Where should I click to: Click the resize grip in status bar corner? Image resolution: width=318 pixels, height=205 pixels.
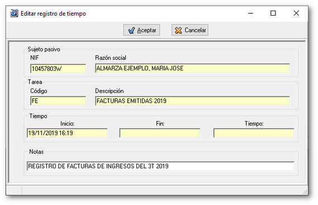pos(305,192)
